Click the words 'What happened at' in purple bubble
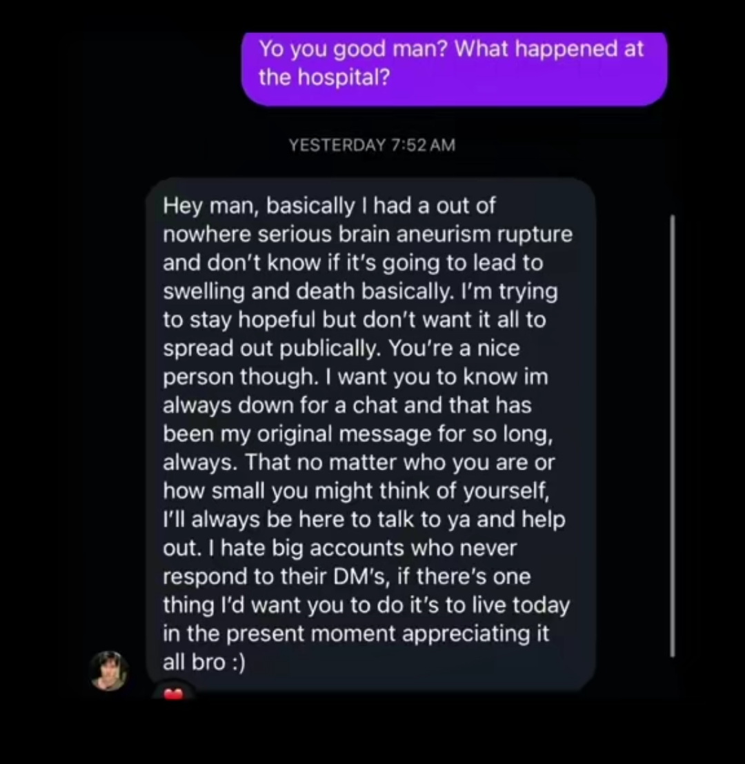745x764 pixels. (549, 49)
